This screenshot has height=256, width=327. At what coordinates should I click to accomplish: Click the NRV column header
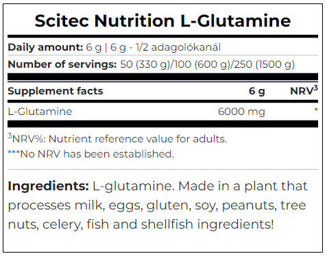point(304,90)
